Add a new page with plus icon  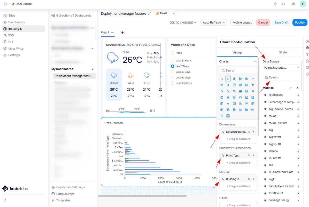pos(122,33)
